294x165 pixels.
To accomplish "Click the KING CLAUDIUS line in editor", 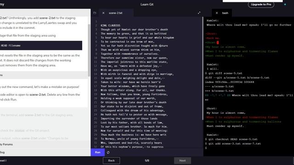I will [110, 26].
